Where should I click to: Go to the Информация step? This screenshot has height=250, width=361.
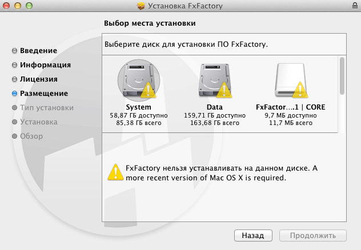(45, 65)
